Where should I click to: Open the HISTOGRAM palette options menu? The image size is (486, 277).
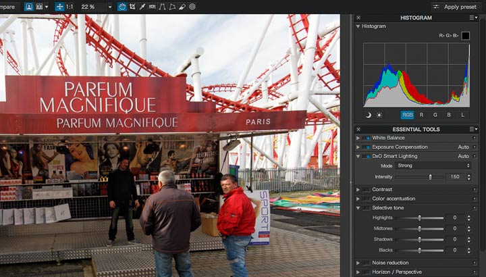coord(473,18)
